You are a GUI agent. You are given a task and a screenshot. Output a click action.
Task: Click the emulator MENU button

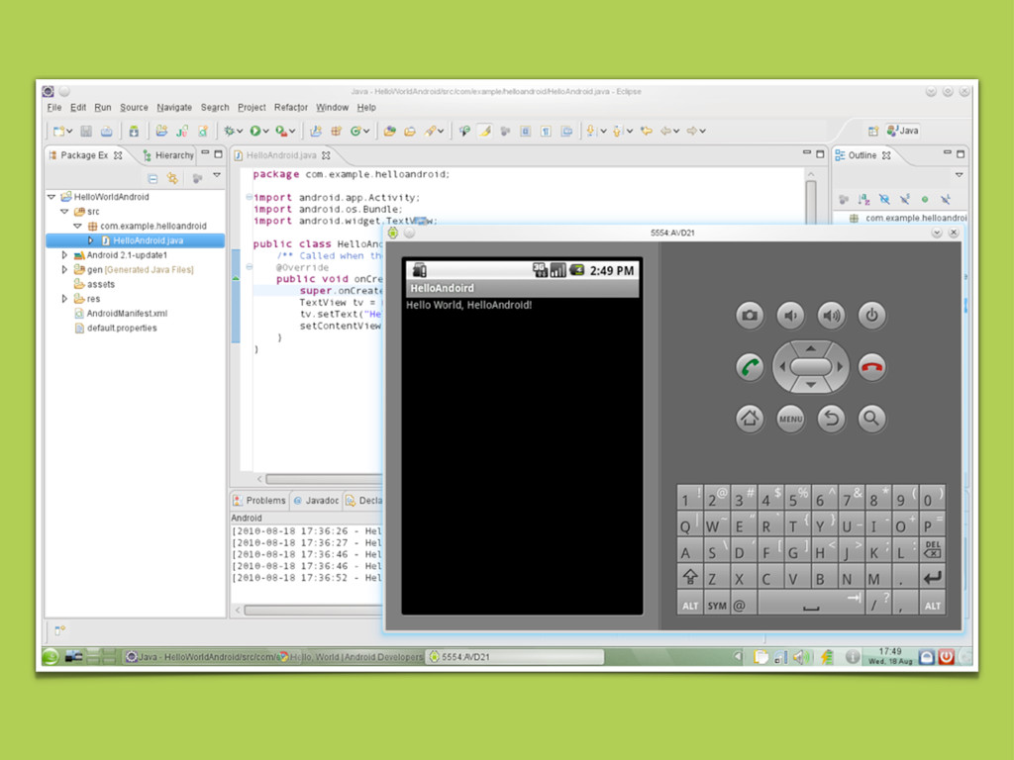(790, 419)
